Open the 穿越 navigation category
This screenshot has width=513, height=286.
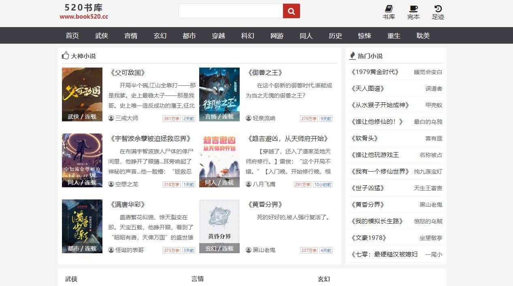tap(218, 36)
